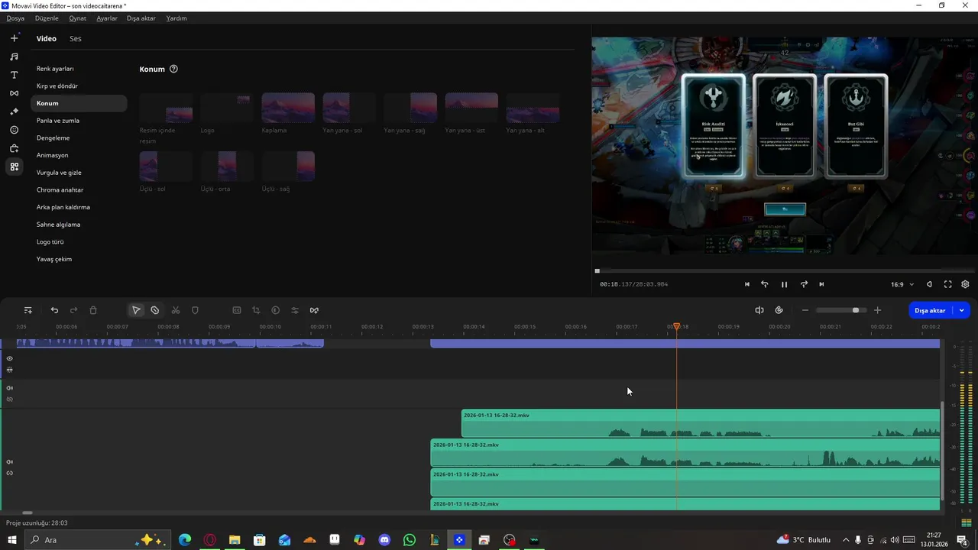Expand the Dışa aktar arrow dropdown

(962, 310)
